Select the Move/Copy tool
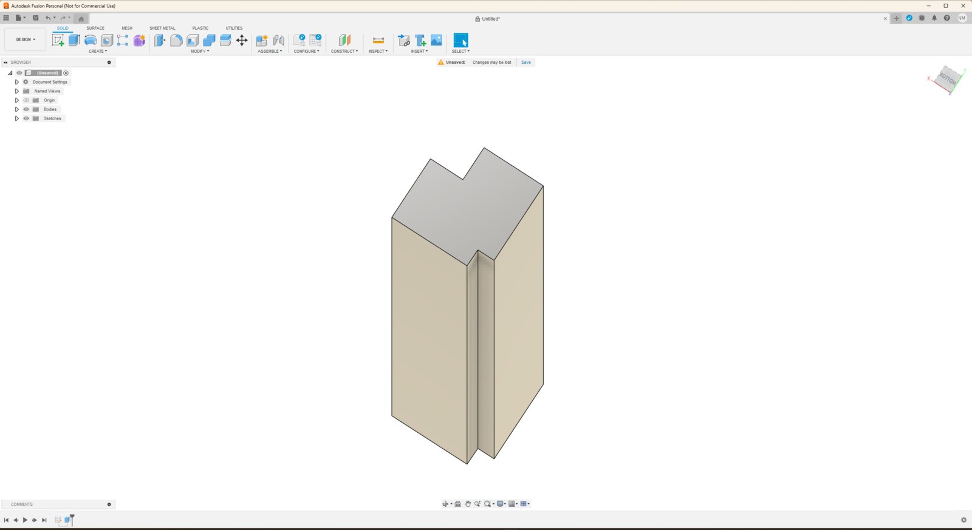Screen dimensions: 972x530 pyautogui.click(x=242, y=40)
